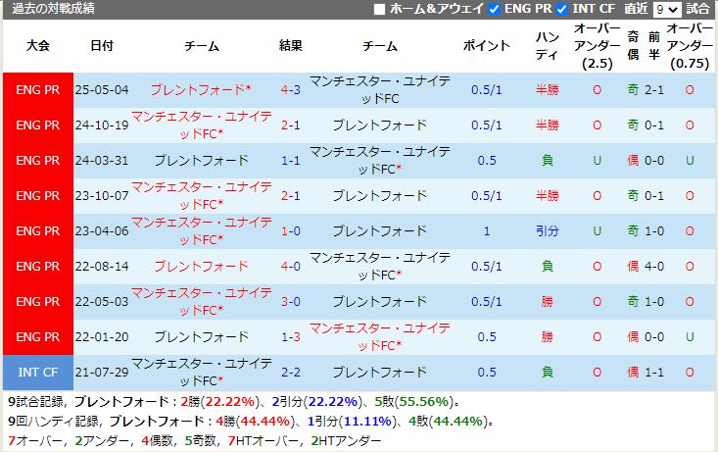
Task: Click the 25-05-04 result 4-3
Action: 291,90
